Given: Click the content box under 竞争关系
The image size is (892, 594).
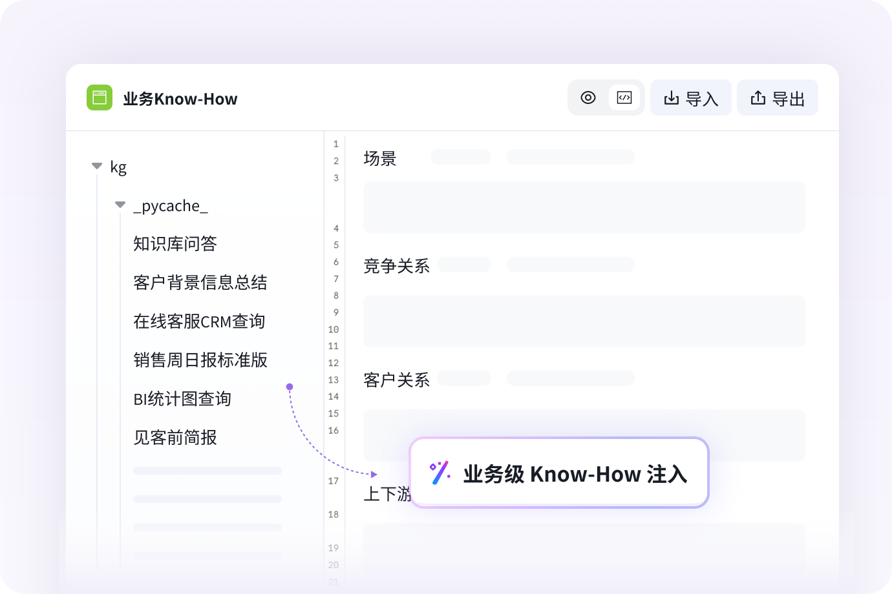Looking at the screenshot, I should point(584,321).
